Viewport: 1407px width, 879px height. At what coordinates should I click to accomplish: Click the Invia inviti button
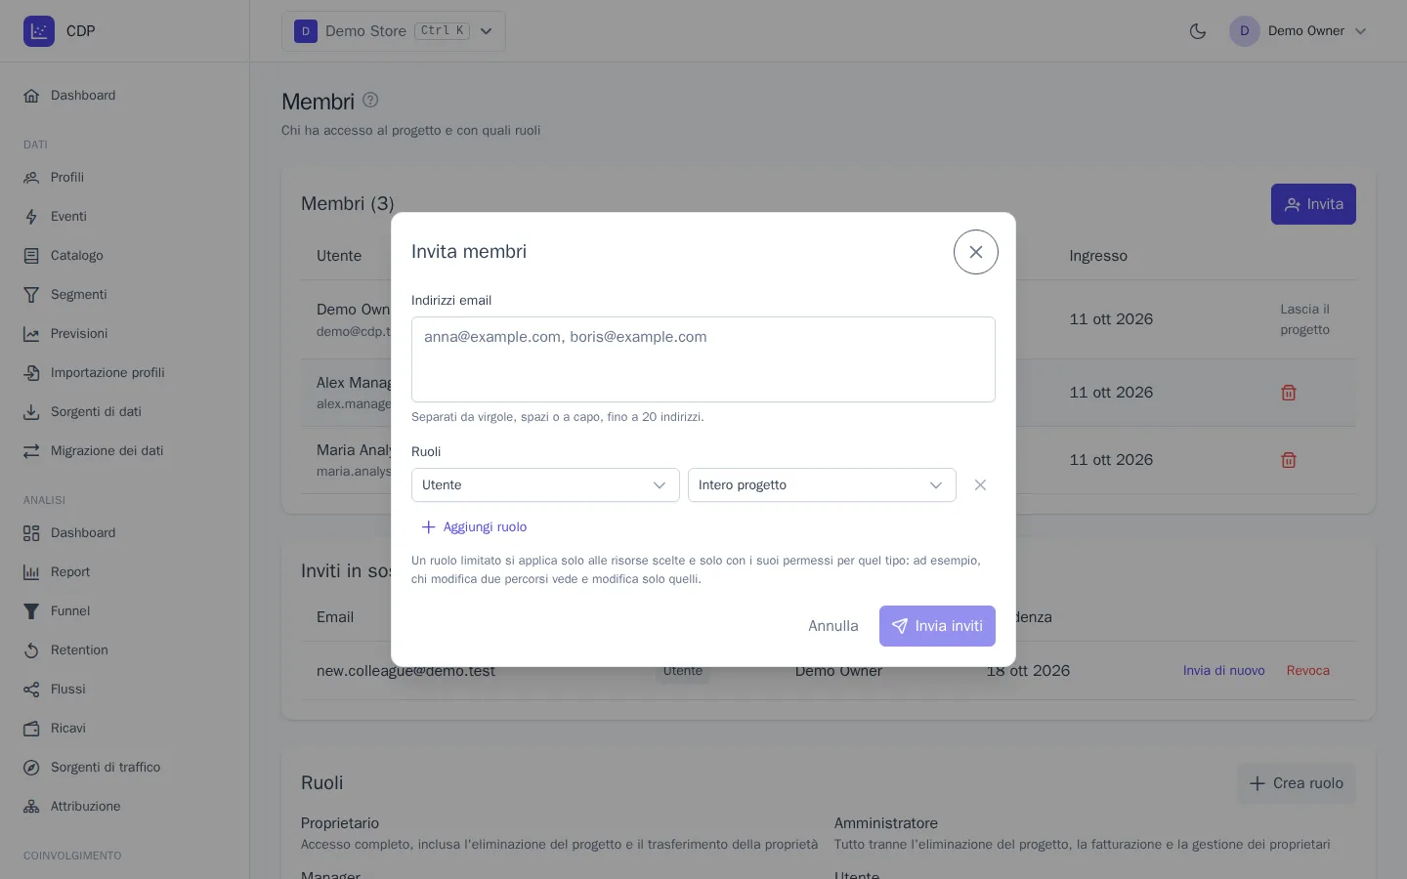pos(937,626)
